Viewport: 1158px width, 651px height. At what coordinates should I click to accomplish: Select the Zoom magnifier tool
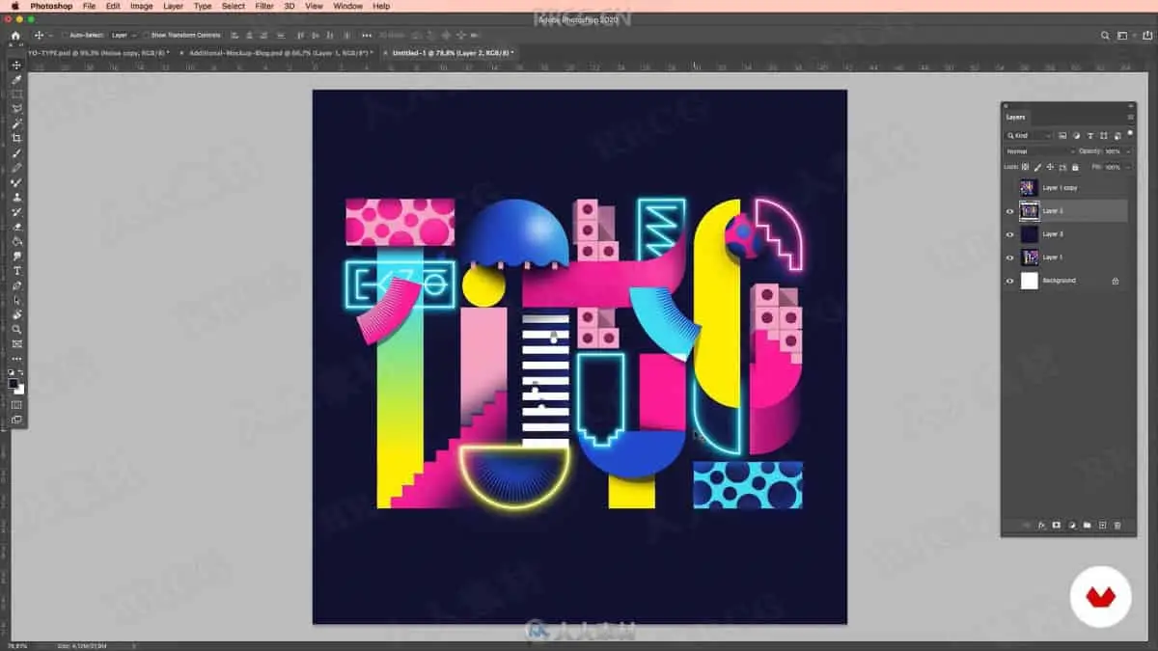click(16, 330)
